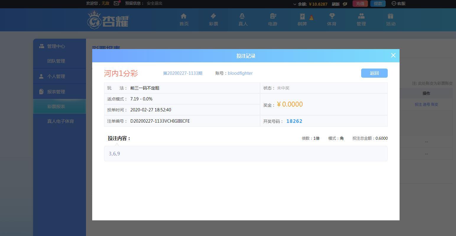Click the bet content 3,6,9
Viewport: 456px width, 236px height.
coord(114,154)
